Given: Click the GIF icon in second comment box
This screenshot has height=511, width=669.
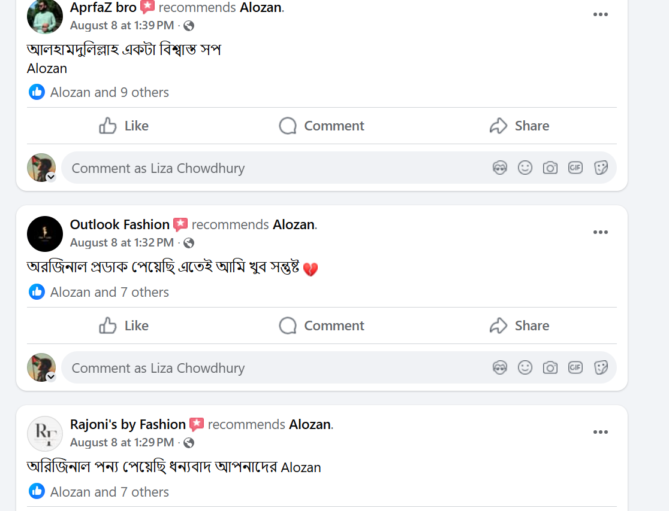Looking at the screenshot, I should tap(575, 368).
